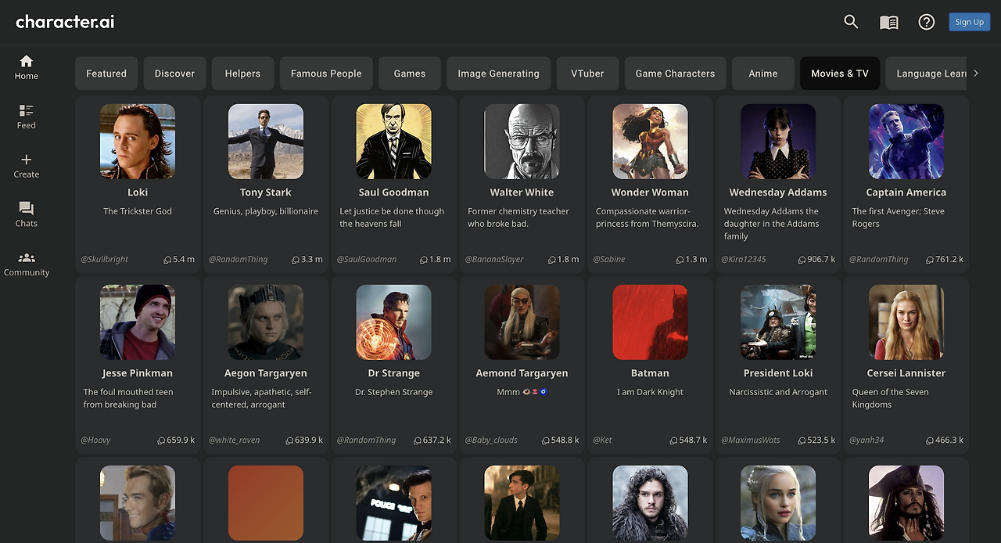Open the Game Characters tab
This screenshot has height=543, width=1001.
coord(675,74)
